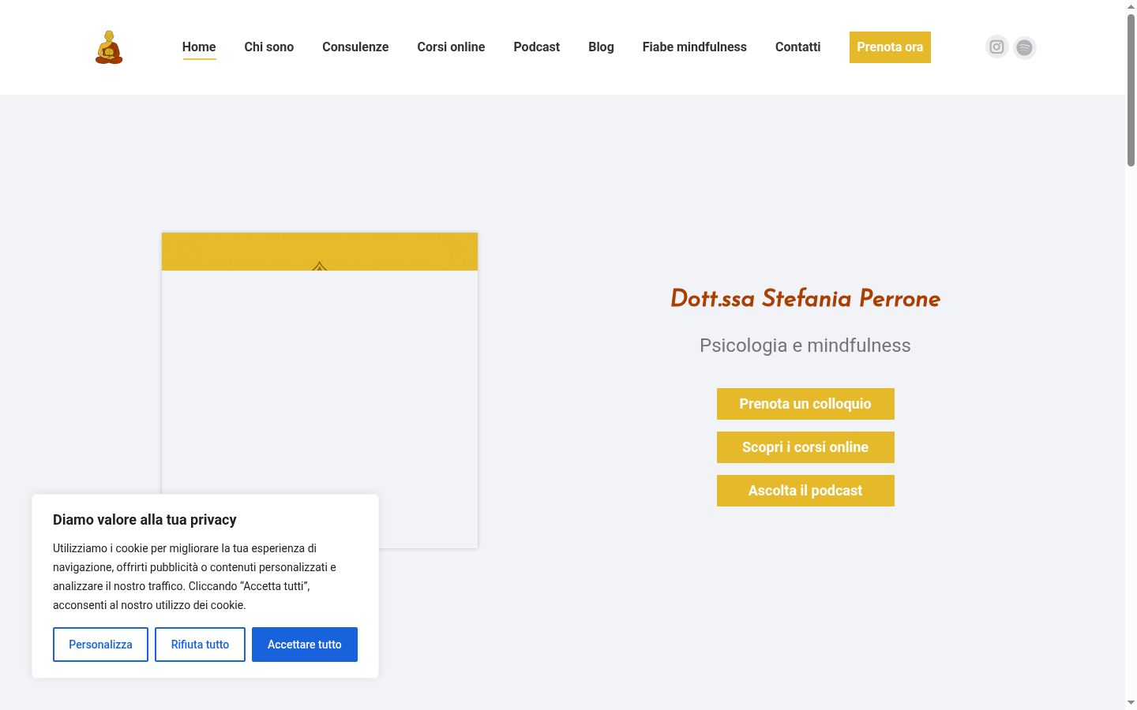
Task: Click Ascolta il podcast button
Action: tap(805, 491)
